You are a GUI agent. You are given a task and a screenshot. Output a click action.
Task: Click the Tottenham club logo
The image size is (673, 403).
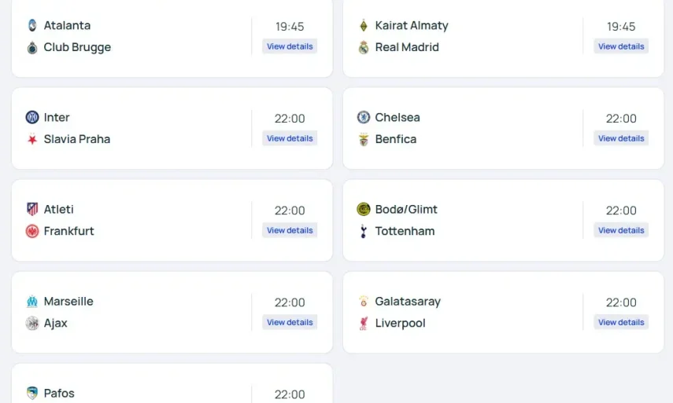364,231
